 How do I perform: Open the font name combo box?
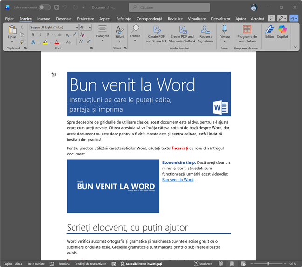pos(54,28)
